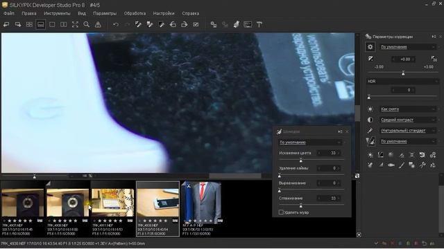The image size is (444, 249).
Task: Open the sharpness 'По умолчанию' dropdown
Action: 408,141
